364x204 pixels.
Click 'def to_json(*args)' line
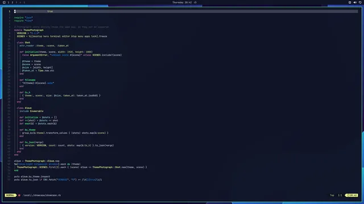[31, 142]
